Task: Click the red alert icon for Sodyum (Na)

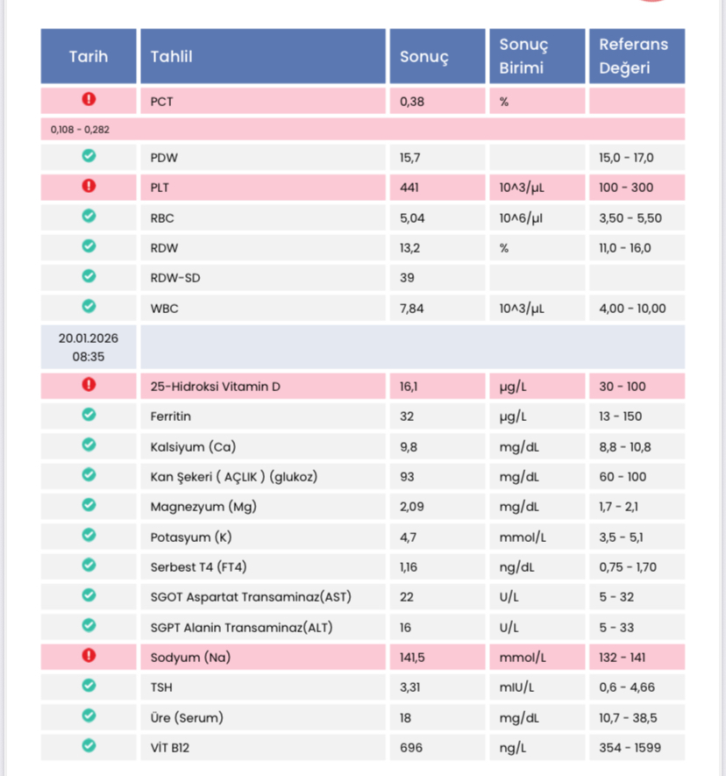Action: point(89,656)
